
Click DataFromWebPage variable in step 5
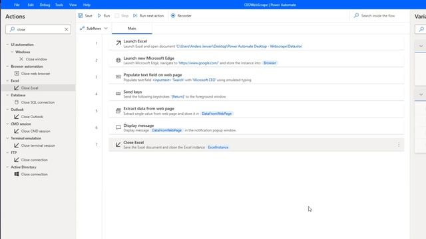(x=216, y=114)
